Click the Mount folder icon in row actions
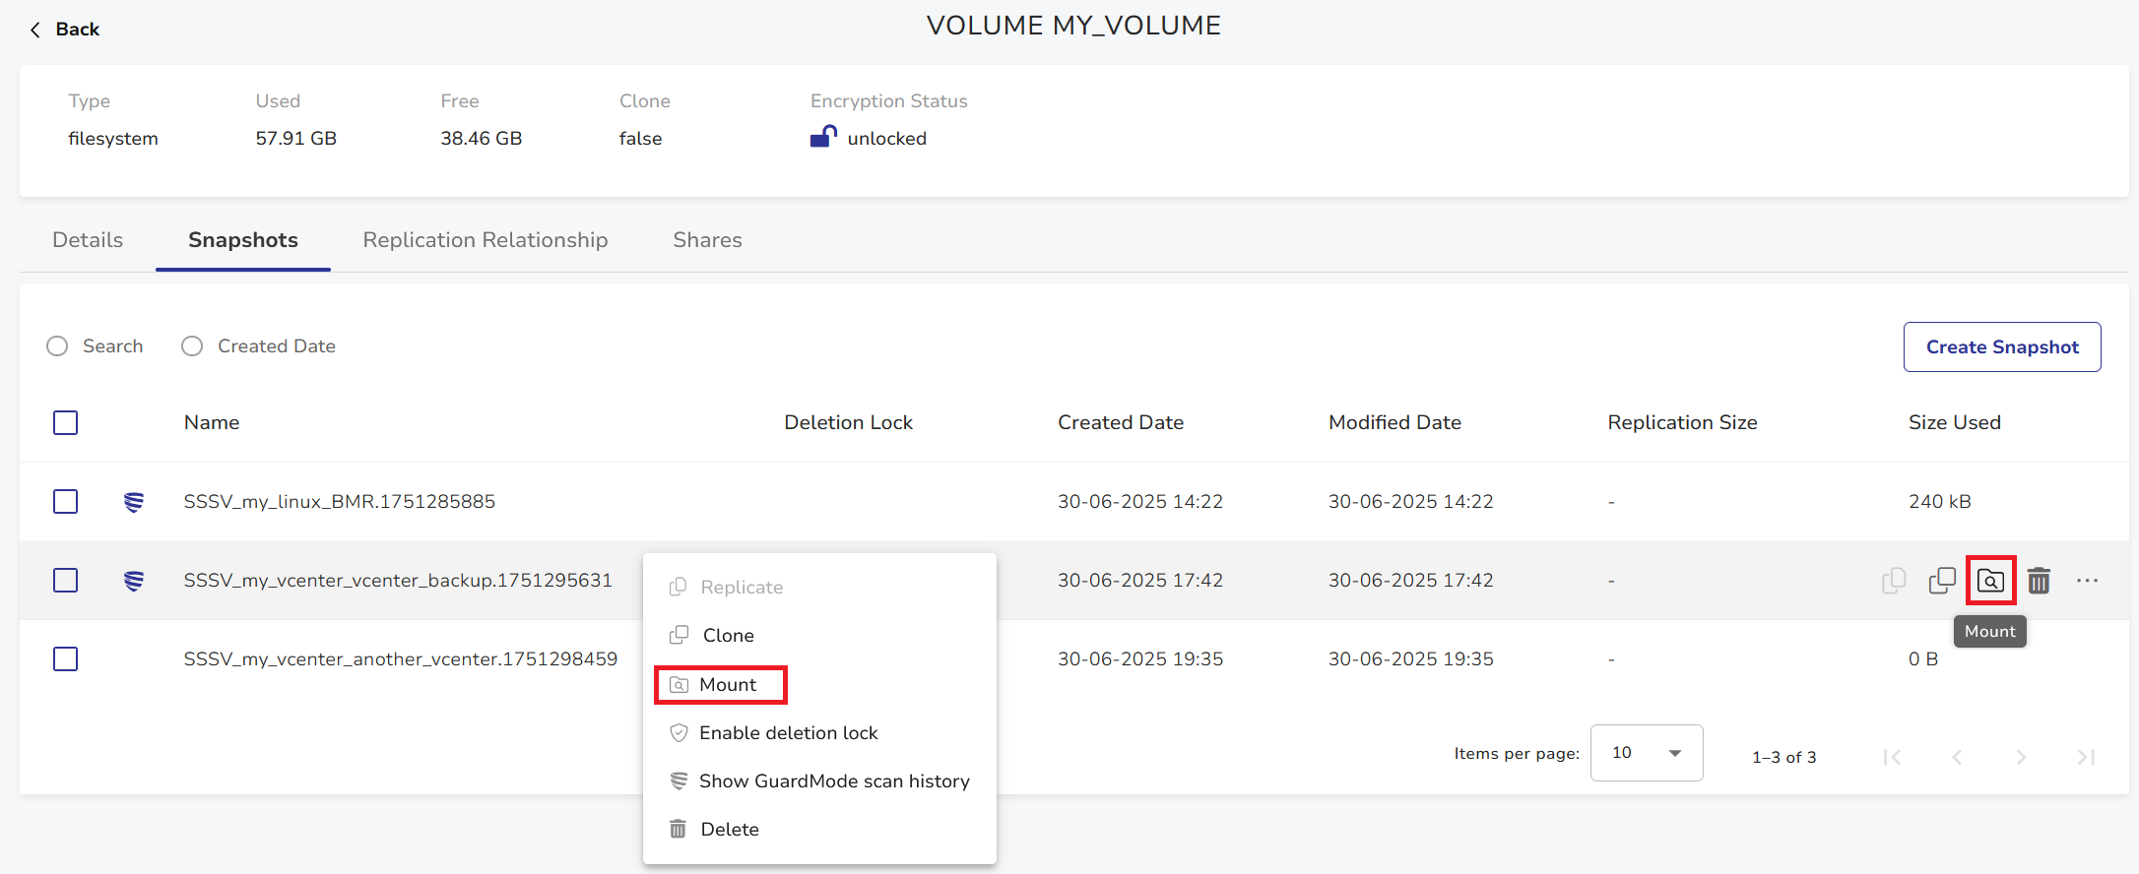This screenshot has width=2139, height=874. pos(1990,581)
